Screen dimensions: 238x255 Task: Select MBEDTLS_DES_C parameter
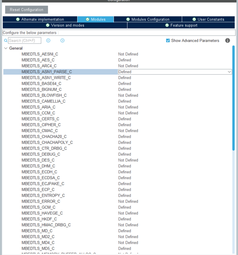[38, 160]
